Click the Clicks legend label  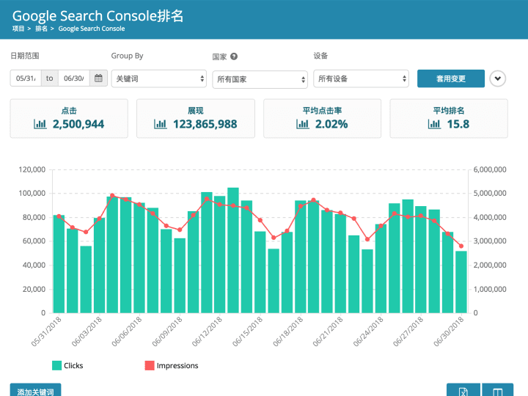(73, 365)
